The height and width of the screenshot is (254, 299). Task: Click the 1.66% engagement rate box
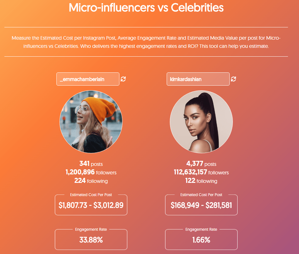pos(201,240)
